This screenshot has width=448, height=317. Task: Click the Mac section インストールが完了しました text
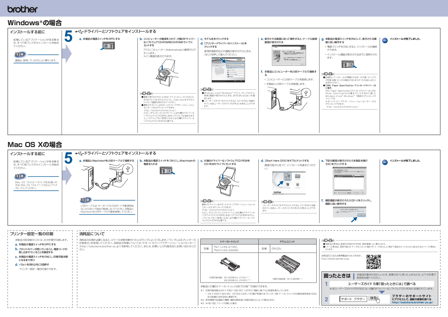[405, 161]
